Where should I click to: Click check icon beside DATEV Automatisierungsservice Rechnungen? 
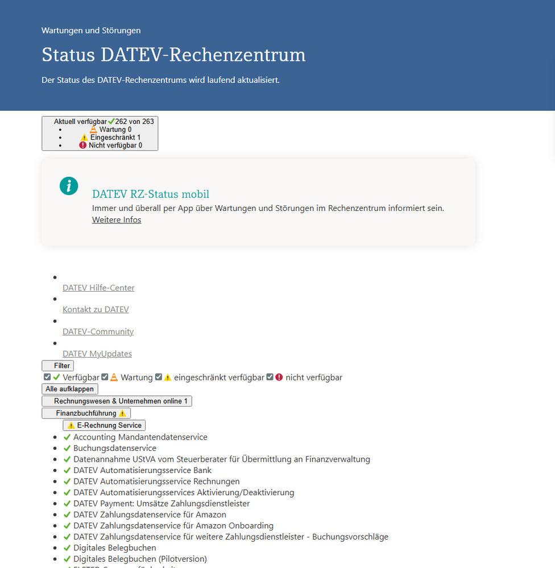coord(67,482)
